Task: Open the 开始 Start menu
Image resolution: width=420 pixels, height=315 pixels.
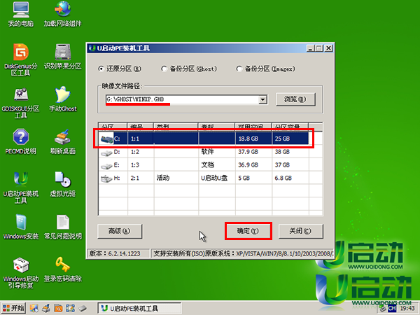Action: (13, 308)
